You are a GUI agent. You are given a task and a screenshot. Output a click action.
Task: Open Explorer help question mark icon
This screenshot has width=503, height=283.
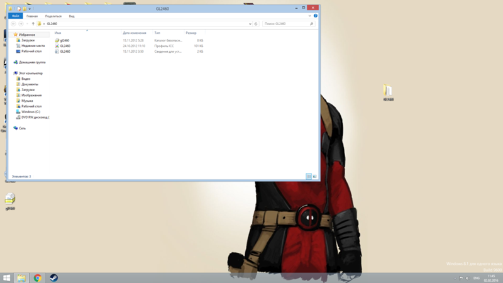point(316,16)
